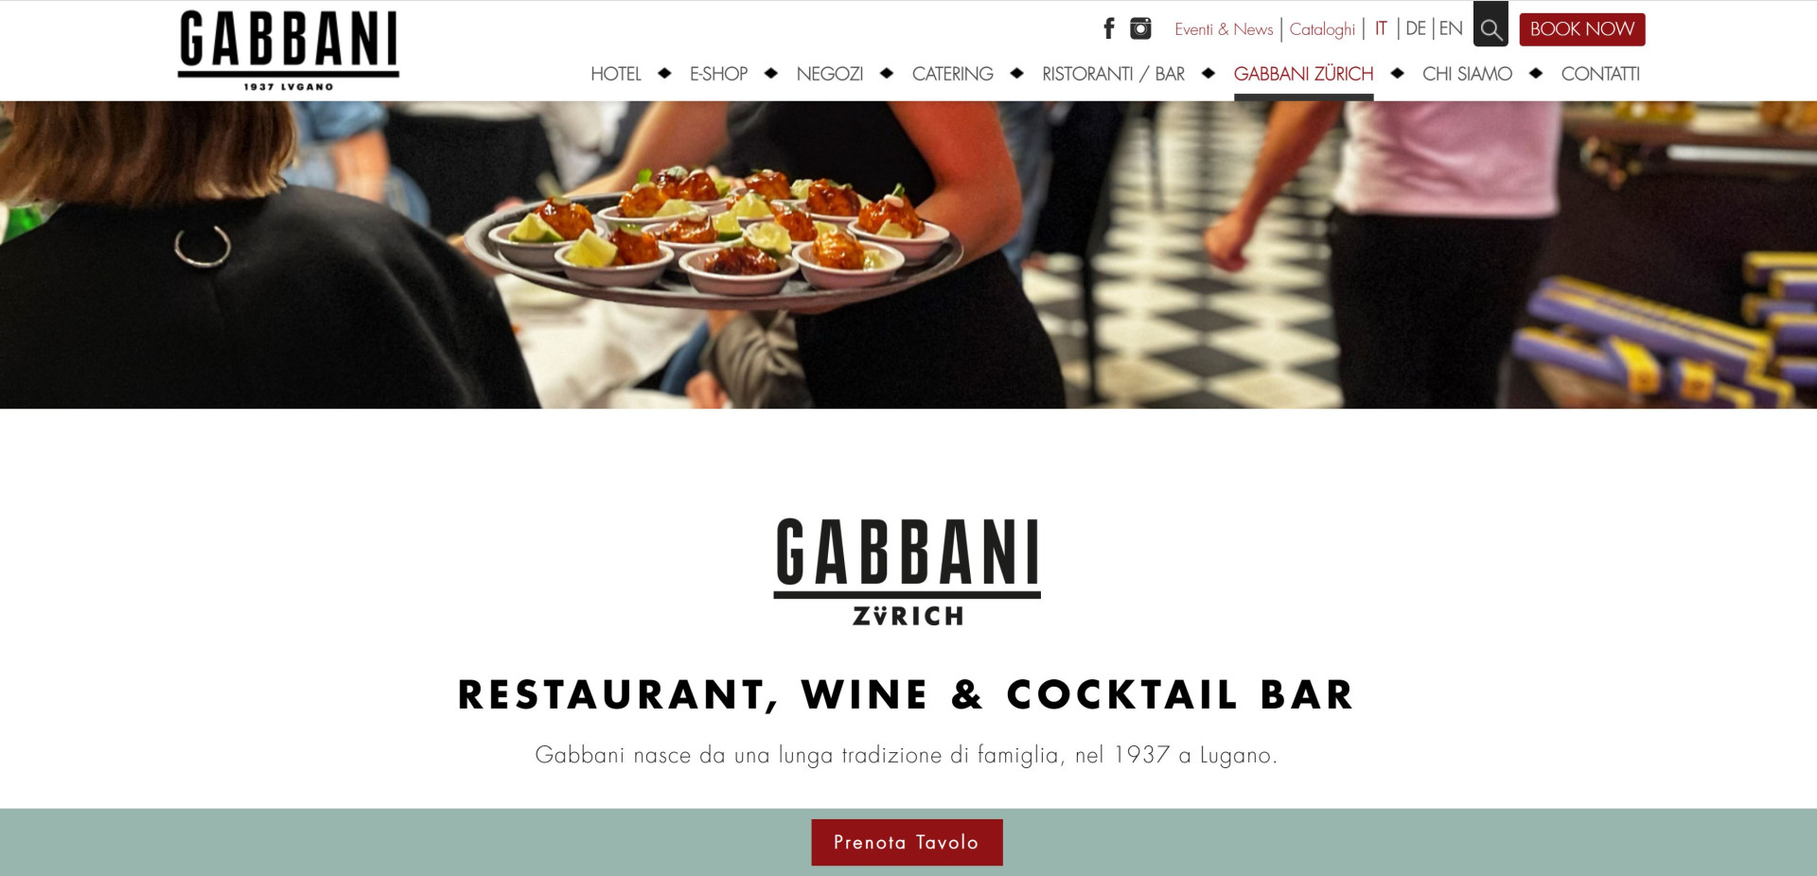This screenshot has width=1817, height=876.
Task: Switch site language to IT
Action: coord(1381,28)
